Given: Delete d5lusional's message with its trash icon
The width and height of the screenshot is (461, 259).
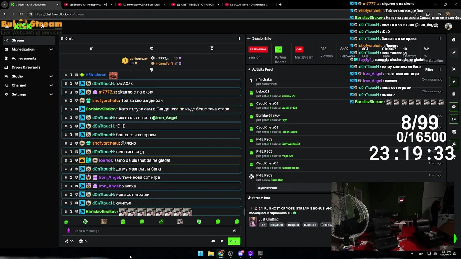Looking at the screenshot, I should (66, 75).
